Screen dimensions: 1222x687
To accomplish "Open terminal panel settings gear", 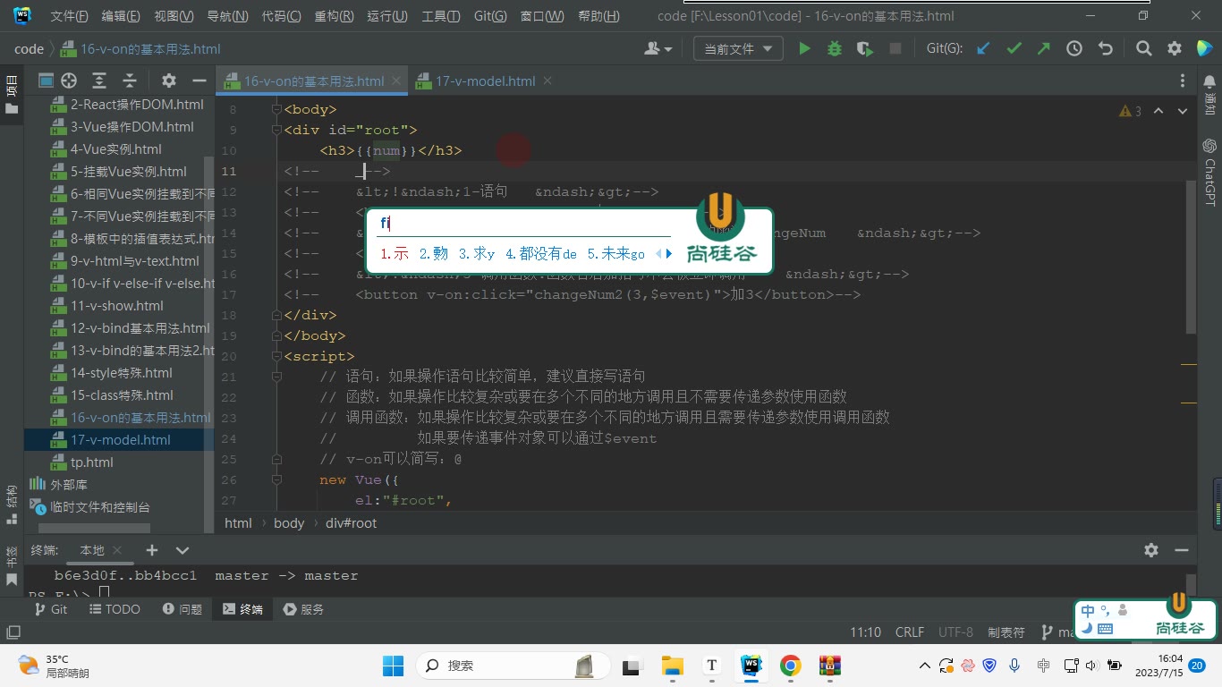I will point(1151,550).
